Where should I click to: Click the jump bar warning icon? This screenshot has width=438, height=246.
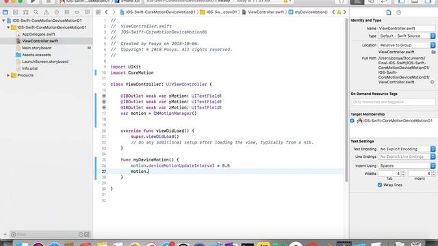click(x=339, y=12)
